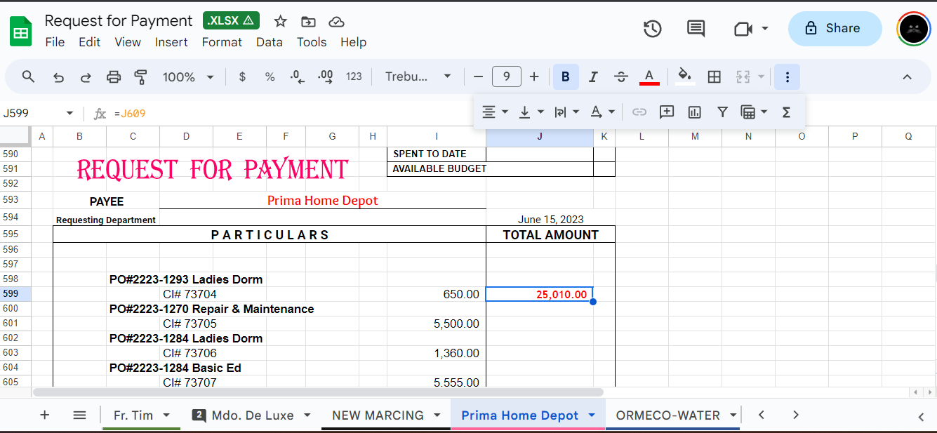Viewport: 937px width, 433px height.
Task: Toggle the more toolbar options button
Action: pos(787,77)
